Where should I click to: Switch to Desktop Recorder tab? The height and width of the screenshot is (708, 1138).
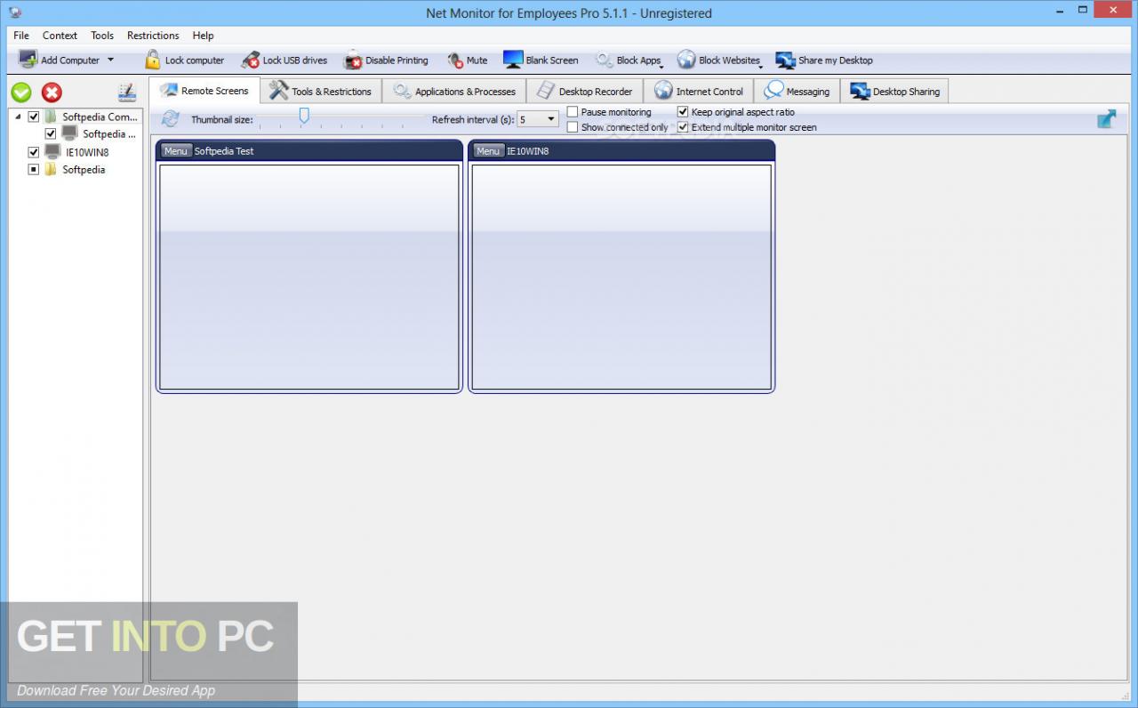pos(585,91)
